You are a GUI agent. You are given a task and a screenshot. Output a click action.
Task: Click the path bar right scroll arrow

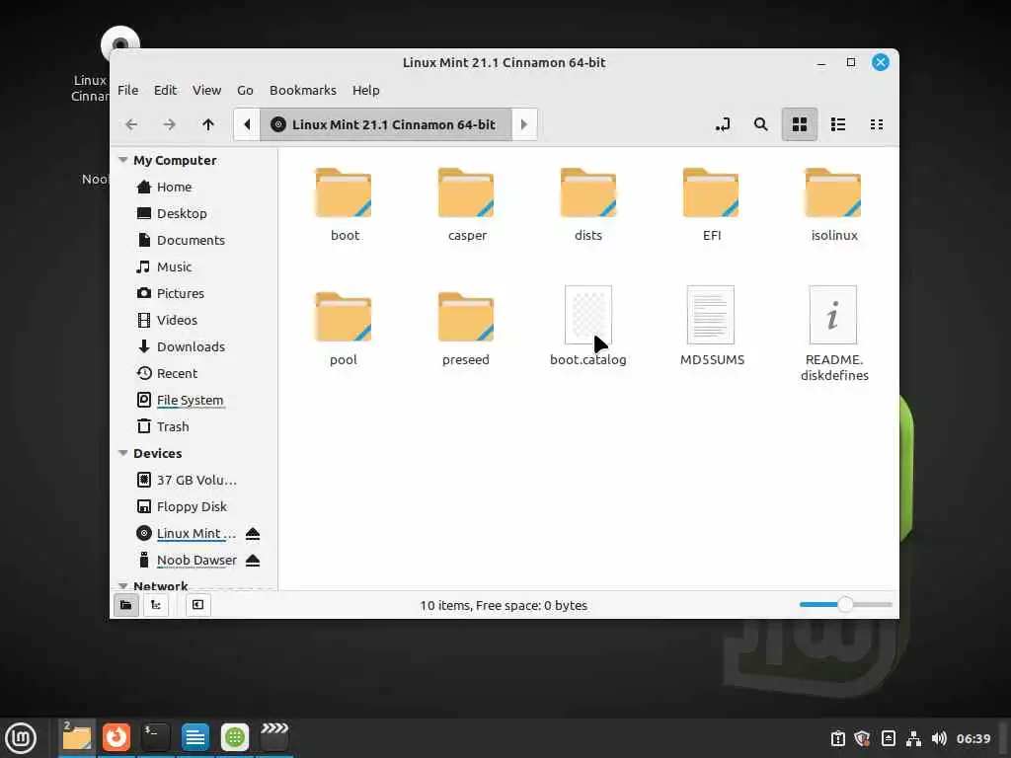524,124
